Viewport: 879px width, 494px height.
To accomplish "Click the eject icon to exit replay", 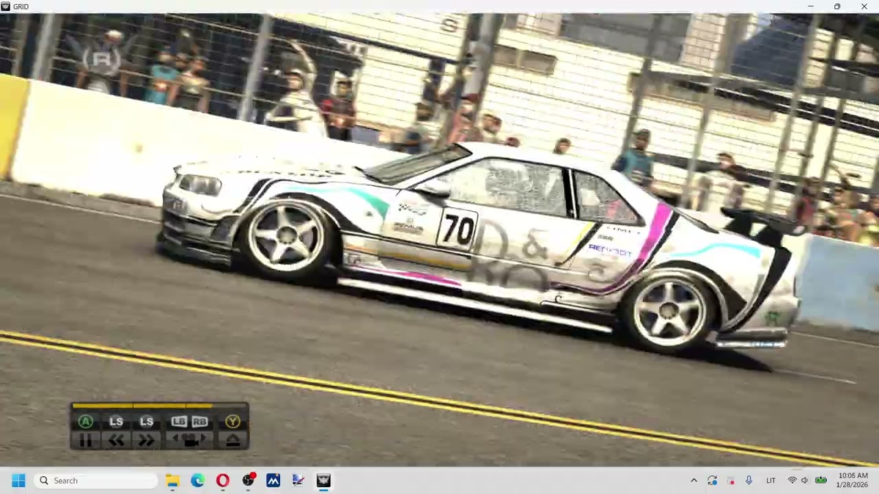I will 233,441.
